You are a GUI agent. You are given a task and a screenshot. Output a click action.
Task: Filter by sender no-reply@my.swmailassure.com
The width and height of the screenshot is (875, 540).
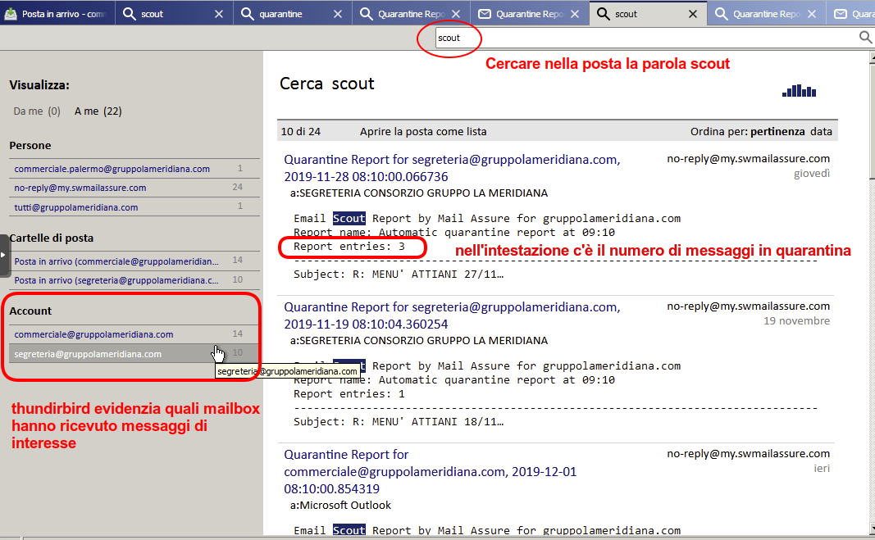pyautogui.click(x=80, y=188)
